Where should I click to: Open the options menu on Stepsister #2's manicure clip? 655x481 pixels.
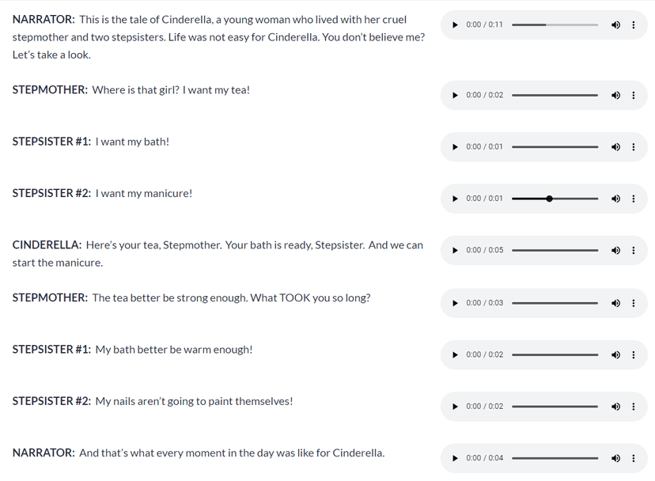634,198
